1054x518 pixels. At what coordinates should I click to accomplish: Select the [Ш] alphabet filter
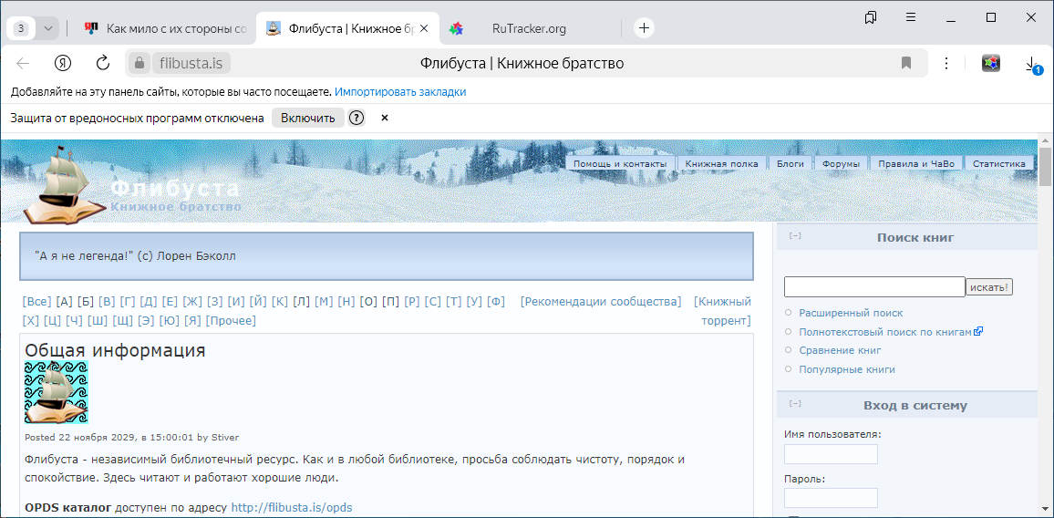[x=98, y=321]
